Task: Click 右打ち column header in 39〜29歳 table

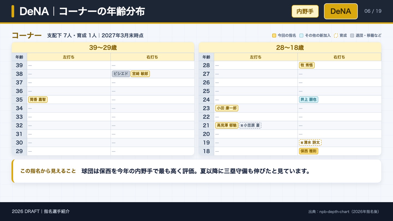Action: [152, 57]
